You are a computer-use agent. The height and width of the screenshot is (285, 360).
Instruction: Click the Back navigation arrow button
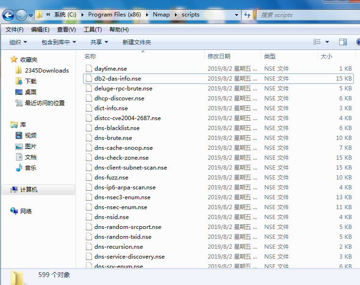(8, 16)
